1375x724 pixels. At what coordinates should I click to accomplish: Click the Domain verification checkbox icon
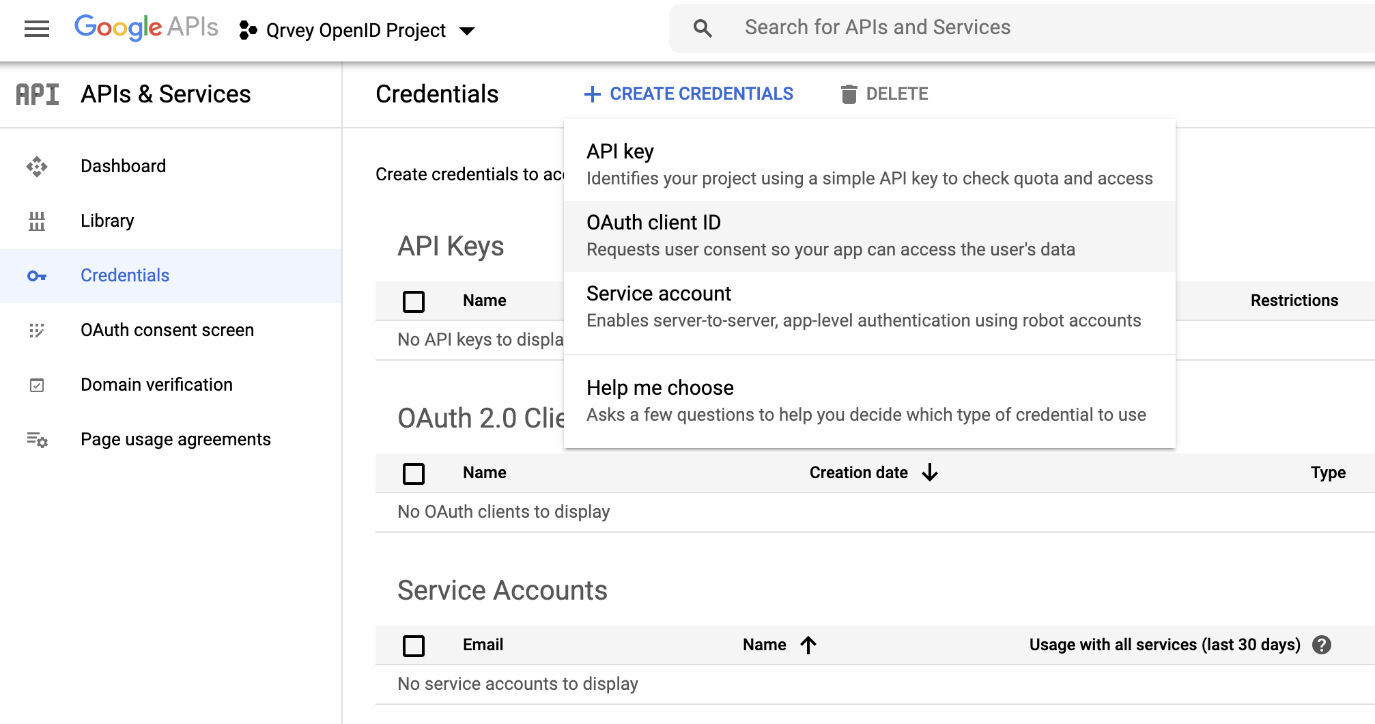[37, 385]
